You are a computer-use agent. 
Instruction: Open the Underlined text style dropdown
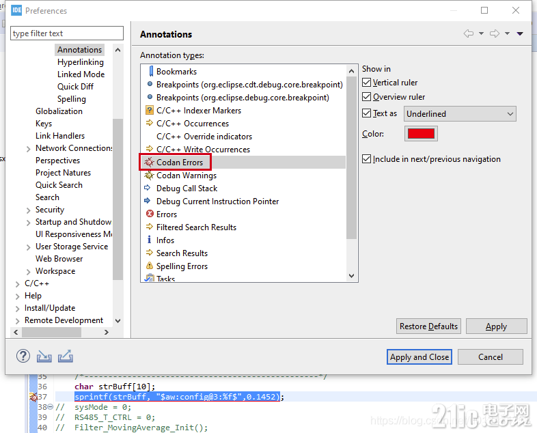460,113
